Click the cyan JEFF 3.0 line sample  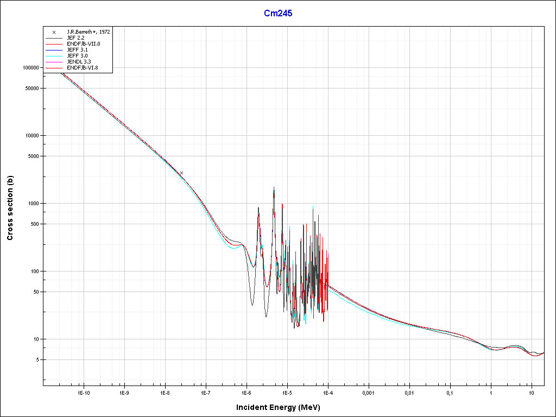click(54, 56)
